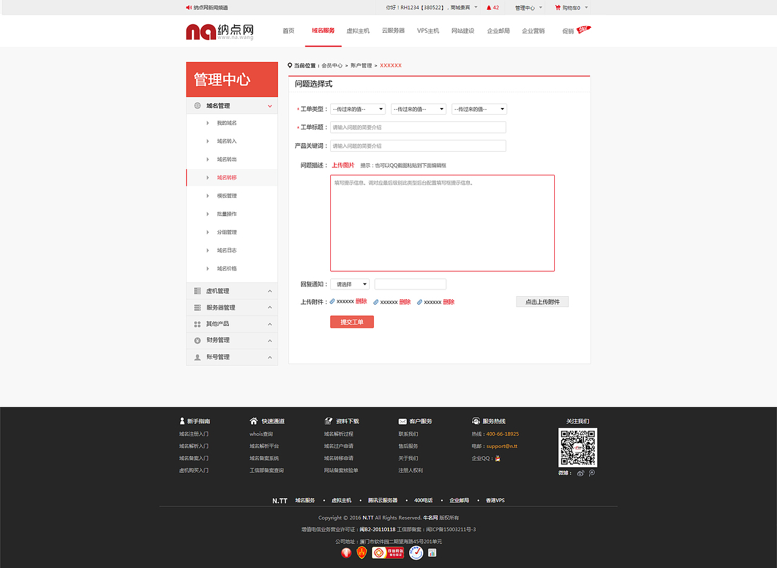Click the user icon next to 账号管理
777x568 pixels.
click(x=197, y=357)
